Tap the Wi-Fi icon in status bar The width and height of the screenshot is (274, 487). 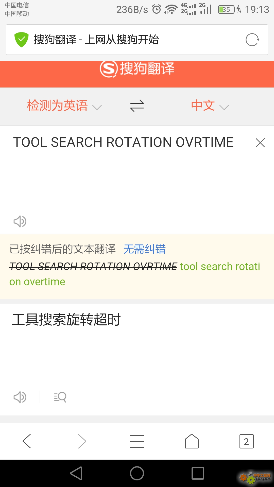pos(171,10)
